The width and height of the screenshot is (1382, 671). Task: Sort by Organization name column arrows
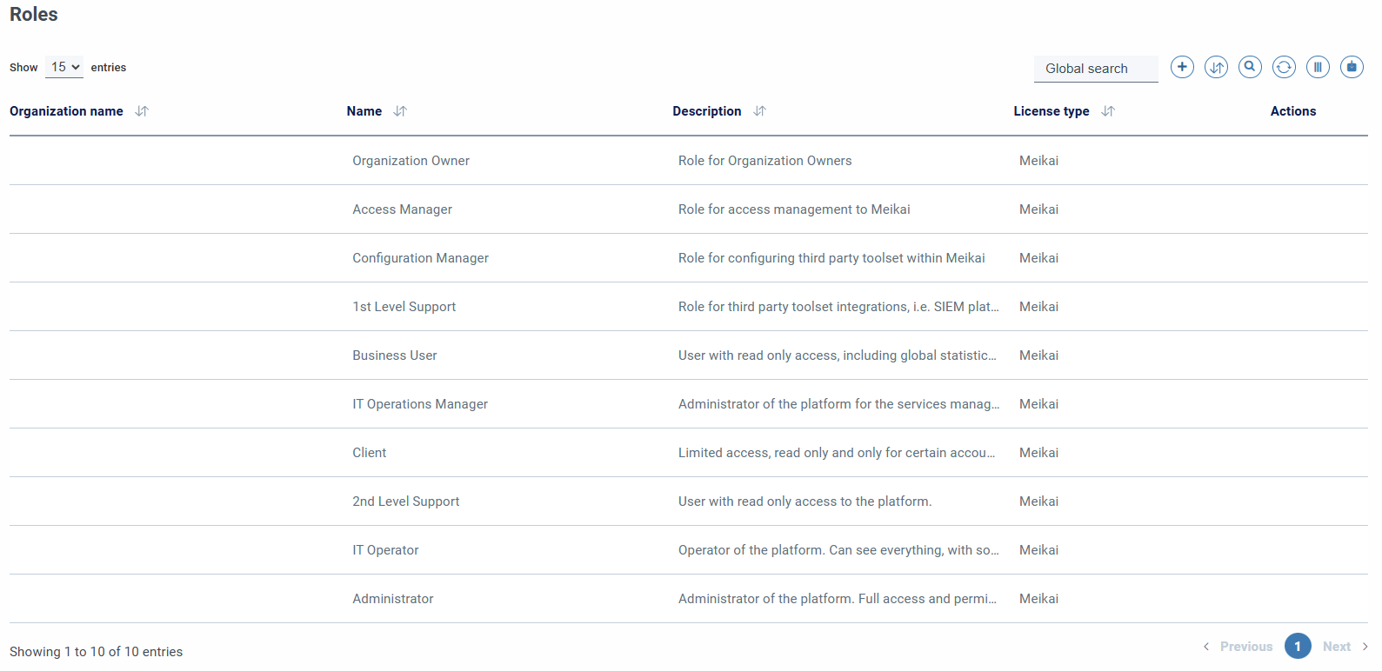click(142, 111)
